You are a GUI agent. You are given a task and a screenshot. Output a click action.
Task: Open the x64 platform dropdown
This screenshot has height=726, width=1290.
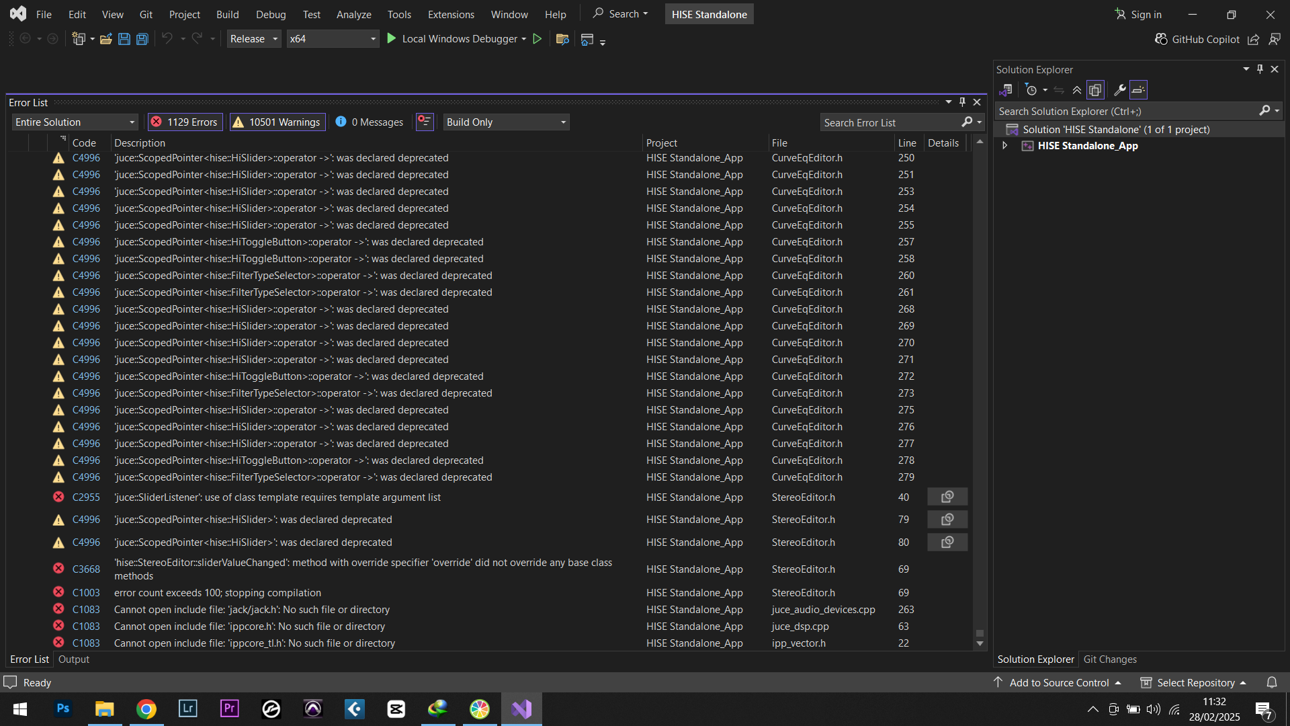pyautogui.click(x=333, y=39)
